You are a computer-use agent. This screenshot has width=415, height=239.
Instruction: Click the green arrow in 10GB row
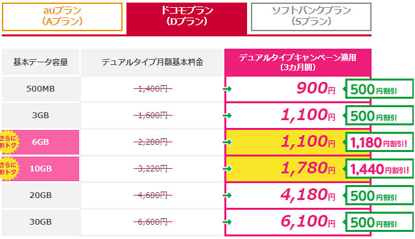click(x=227, y=169)
